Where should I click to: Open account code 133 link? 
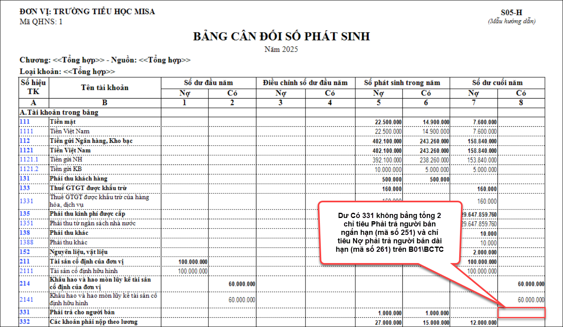[24, 188]
